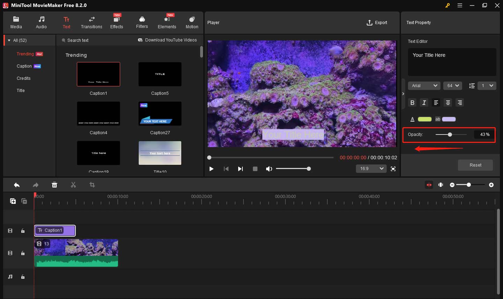Viewport: 503px width, 299px height.
Task: Click the player progress bar
Action: pos(271,158)
